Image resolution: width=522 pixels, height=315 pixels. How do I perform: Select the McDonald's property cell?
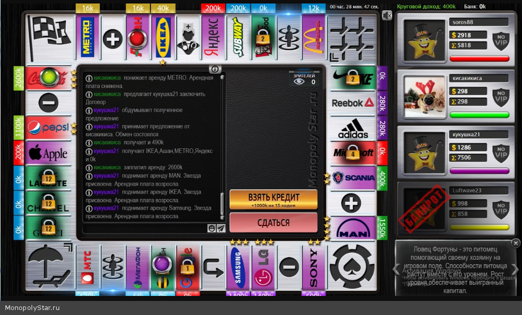coord(313,37)
